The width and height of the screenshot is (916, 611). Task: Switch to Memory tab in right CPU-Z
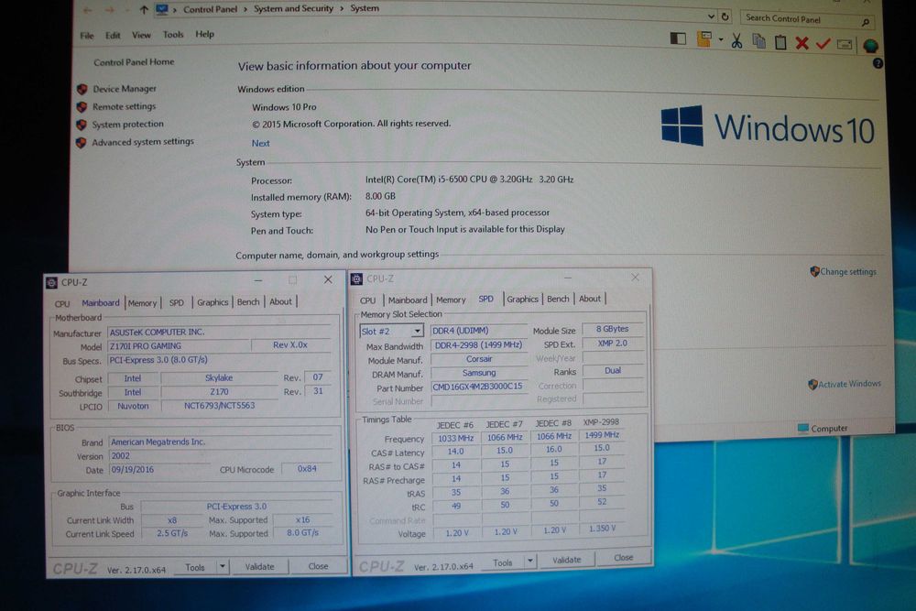pos(451,300)
